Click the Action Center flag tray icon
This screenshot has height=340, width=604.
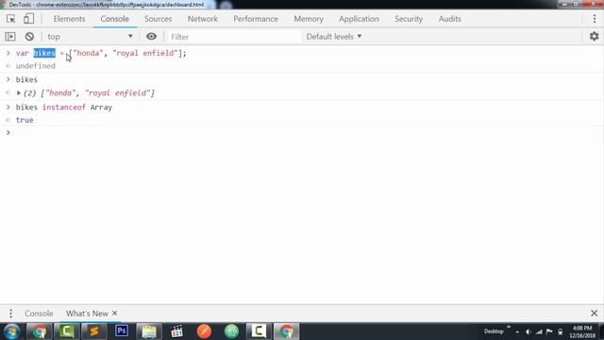click(549, 331)
